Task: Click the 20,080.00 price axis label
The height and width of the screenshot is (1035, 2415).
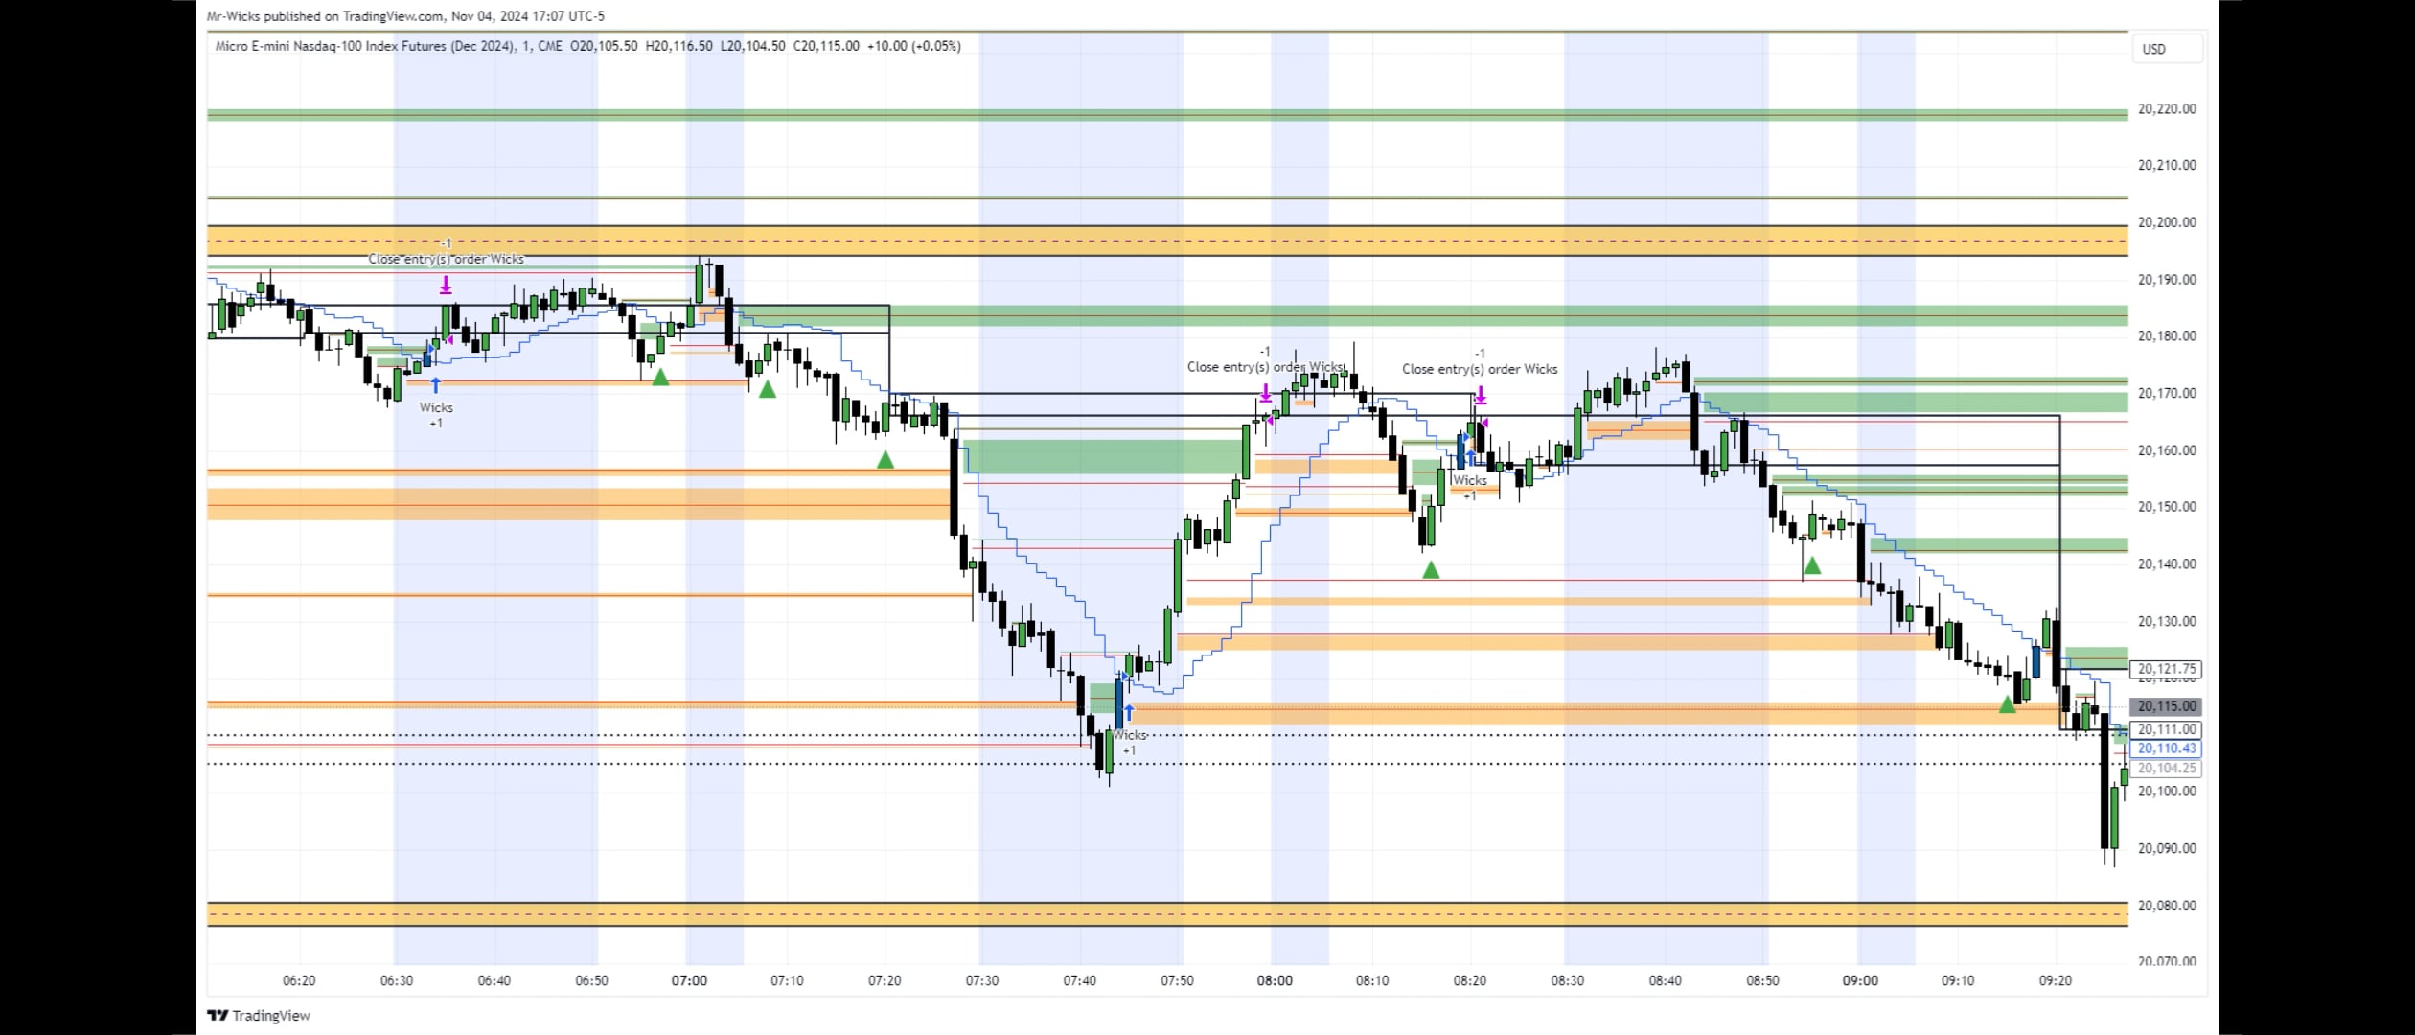Action: (x=2167, y=906)
